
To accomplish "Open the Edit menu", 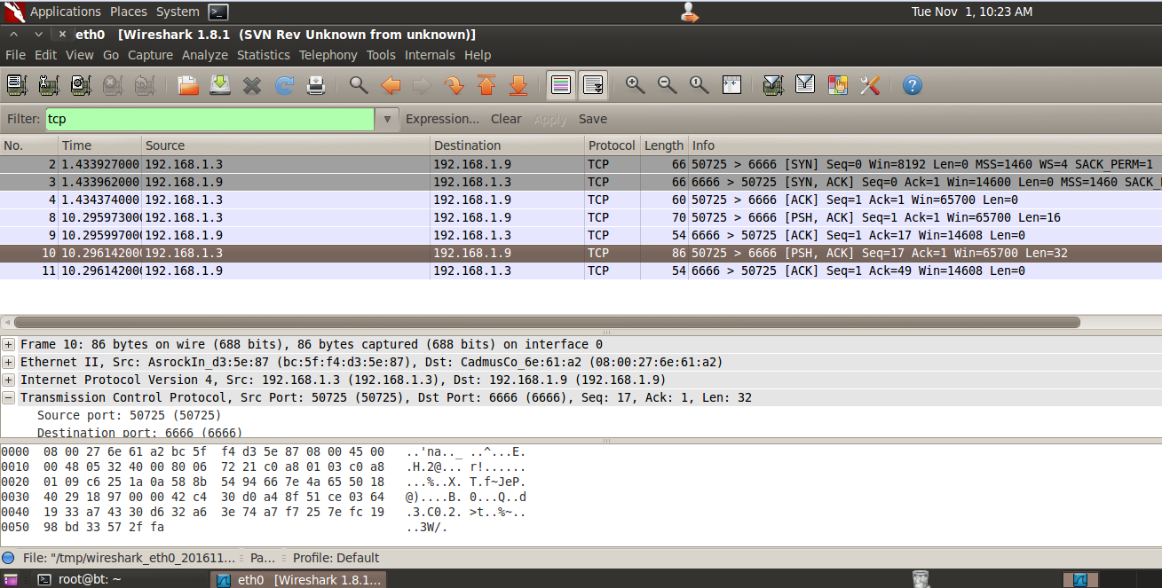I will pos(45,55).
